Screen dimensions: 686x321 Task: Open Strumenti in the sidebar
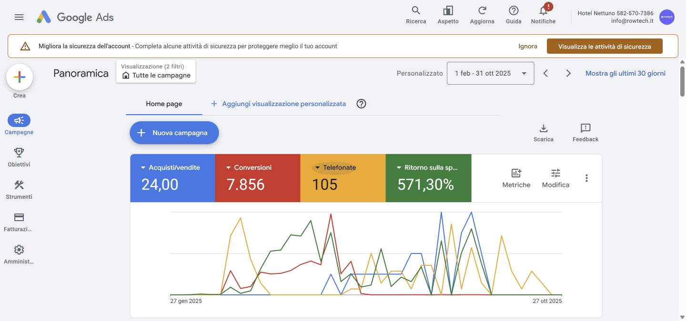click(x=19, y=190)
